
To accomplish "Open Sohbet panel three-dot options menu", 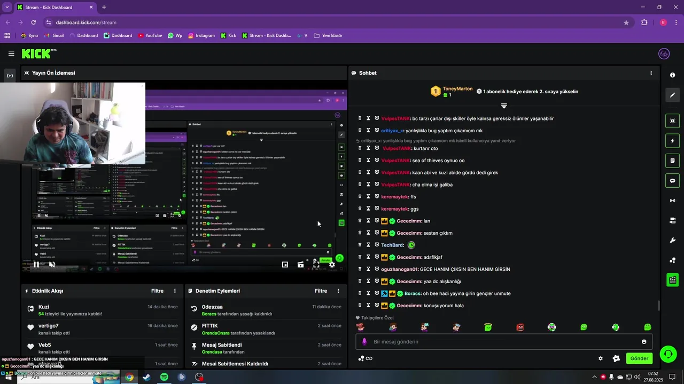I will coord(651,73).
